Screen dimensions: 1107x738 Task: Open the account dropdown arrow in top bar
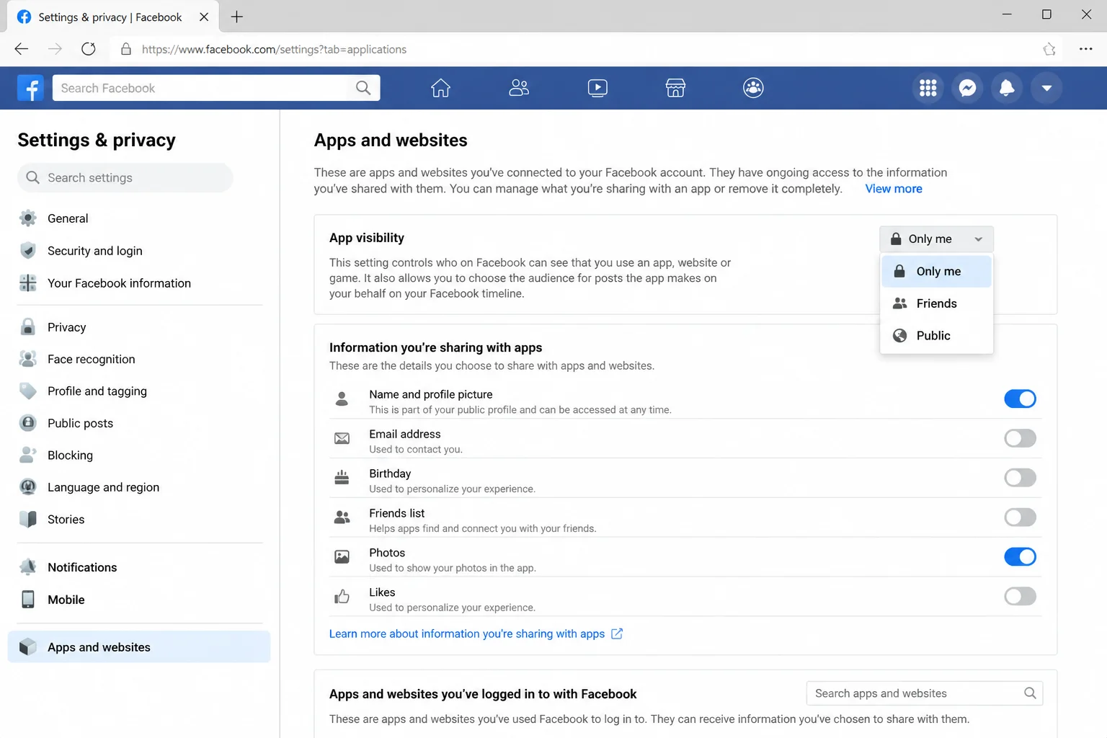pyautogui.click(x=1046, y=88)
